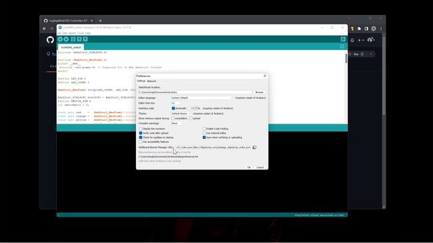Screen dimensions: 433x243
Task: Open the GitHub user avatar menu
Action: [371, 40]
